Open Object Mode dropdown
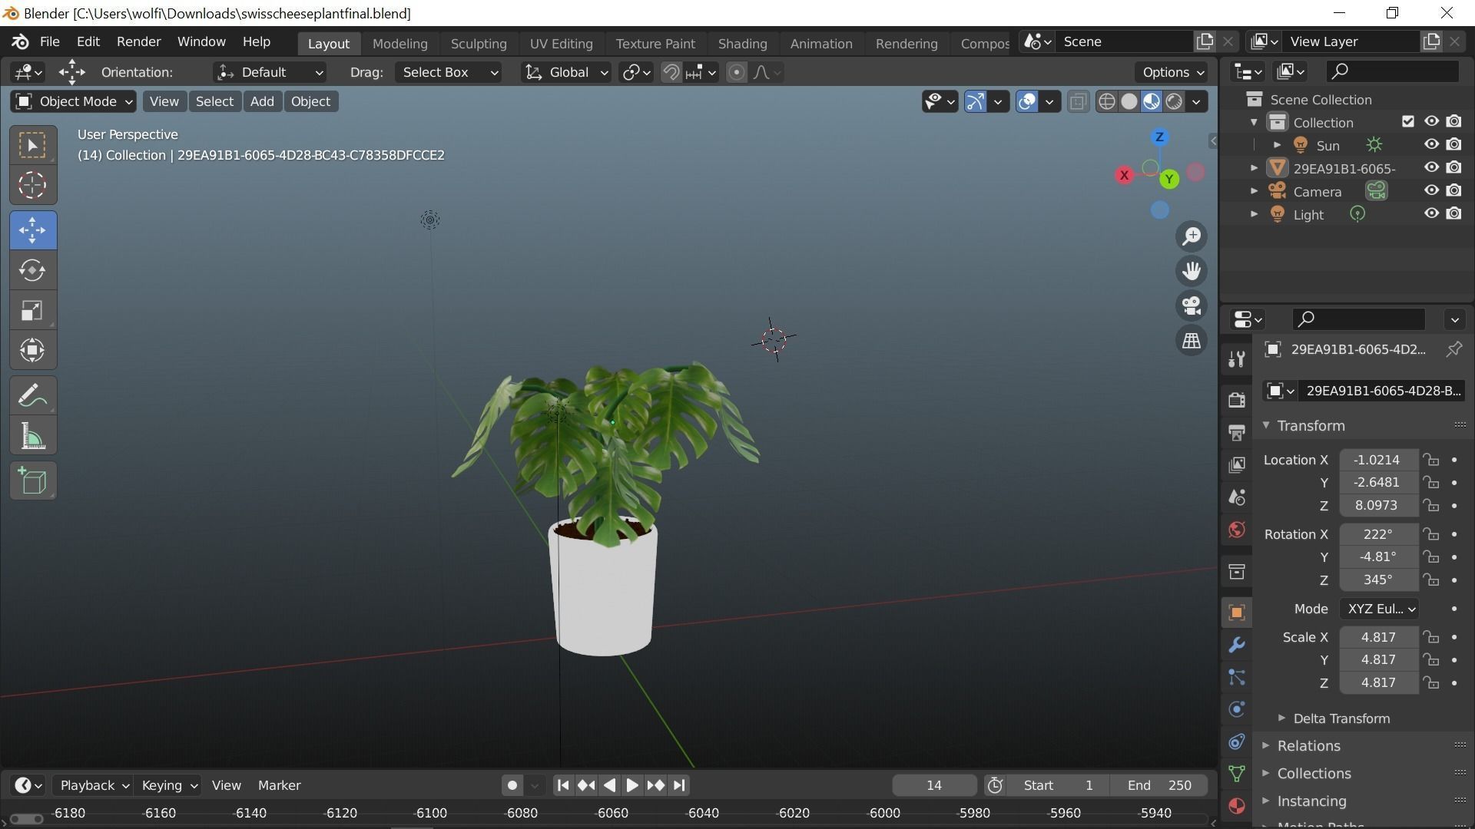This screenshot has height=829, width=1475. click(74, 101)
